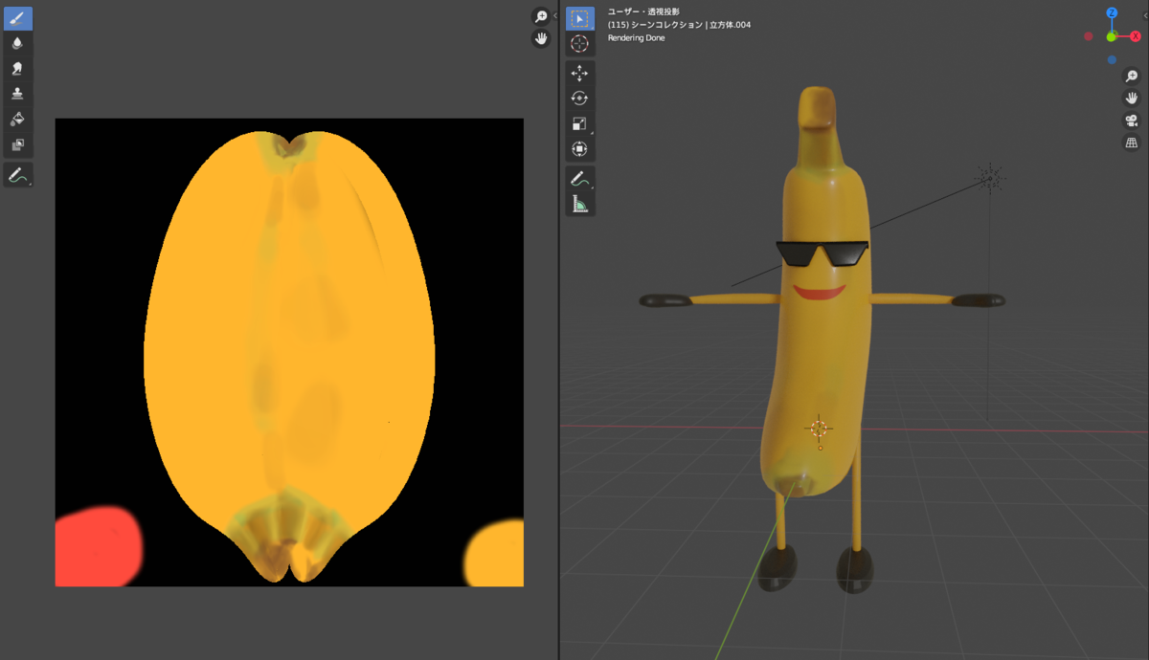Screen dimensions: 1149x660
Task: Click the banana's black sunglasses
Action: [x=822, y=253]
